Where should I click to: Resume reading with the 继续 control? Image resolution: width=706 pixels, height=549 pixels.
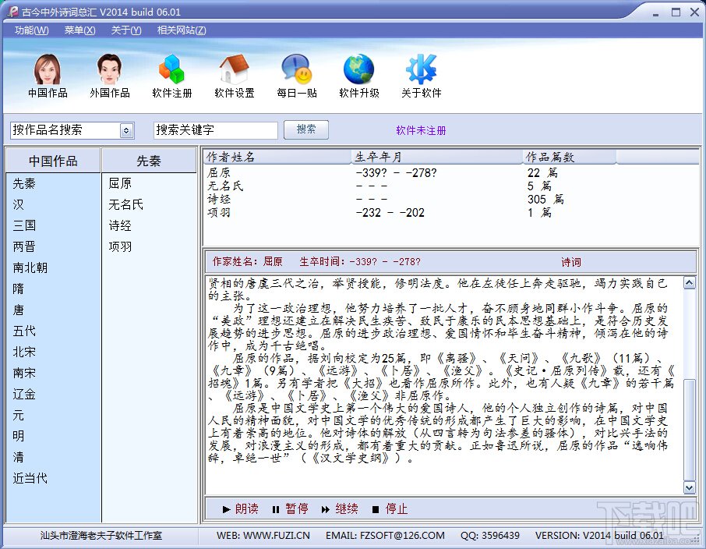[x=340, y=509]
